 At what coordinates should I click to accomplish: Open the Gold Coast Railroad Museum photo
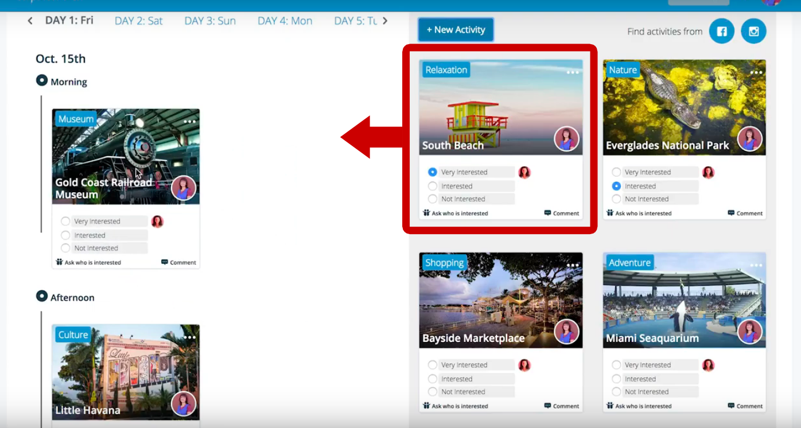(x=126, y=157)
